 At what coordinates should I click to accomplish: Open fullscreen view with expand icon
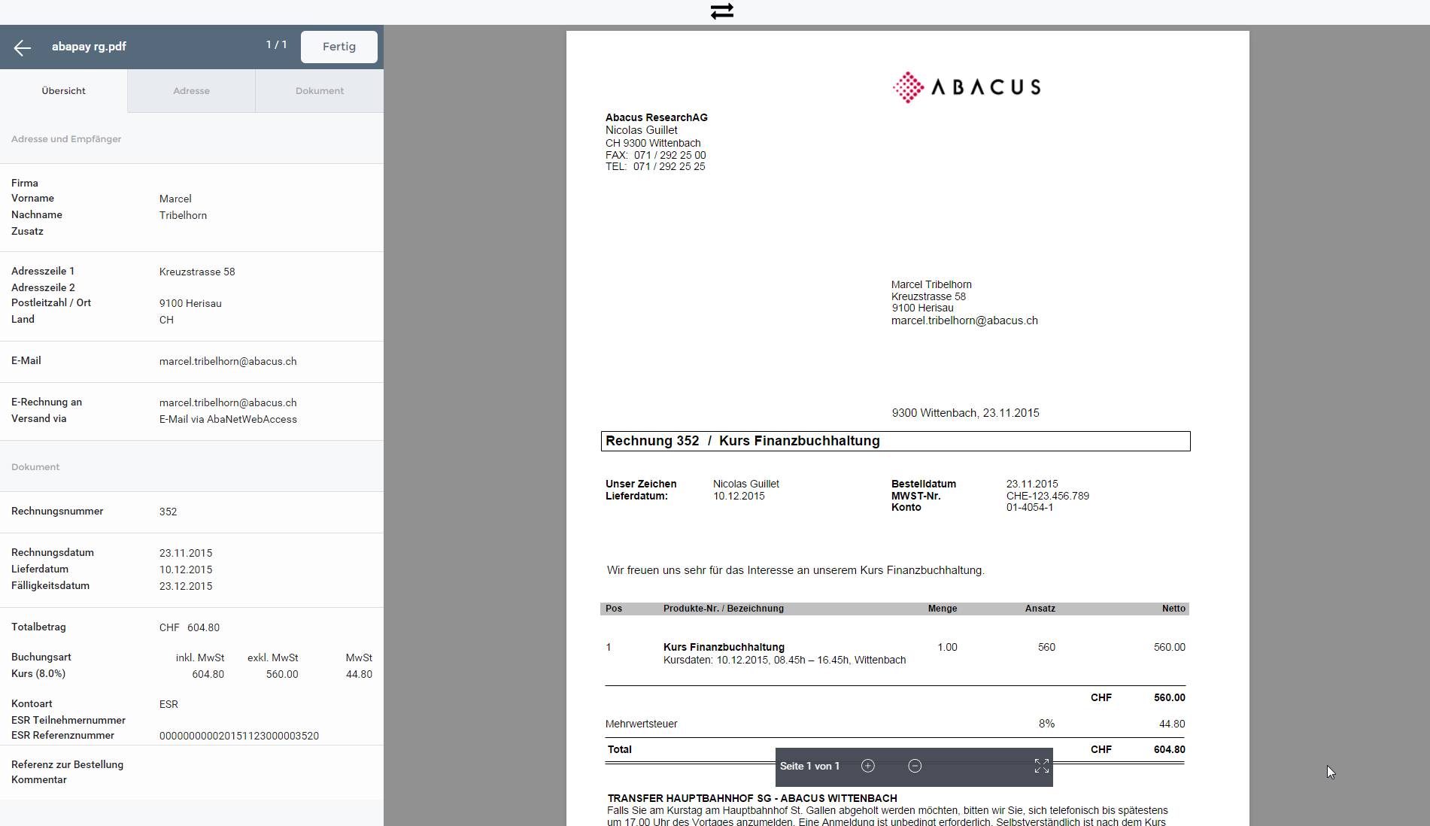click(1041, 766)
